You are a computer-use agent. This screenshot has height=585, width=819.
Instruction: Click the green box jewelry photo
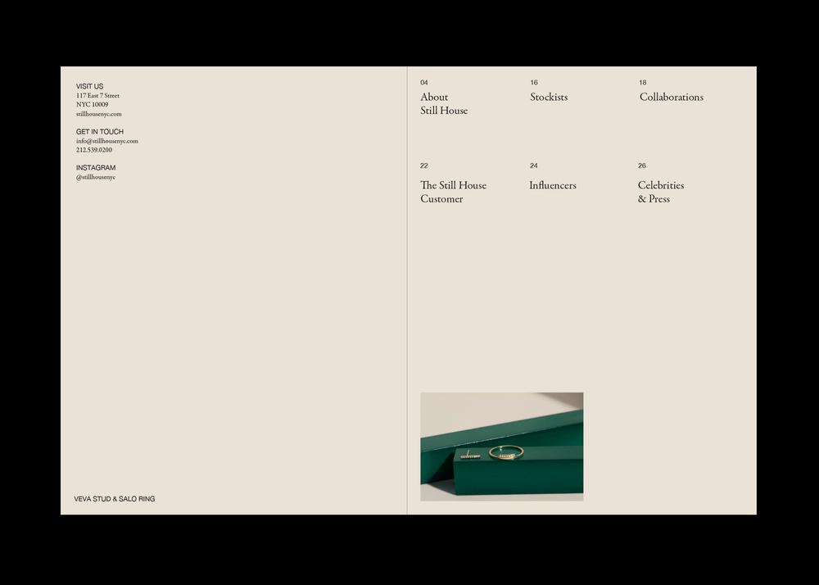tap(501, 447)
